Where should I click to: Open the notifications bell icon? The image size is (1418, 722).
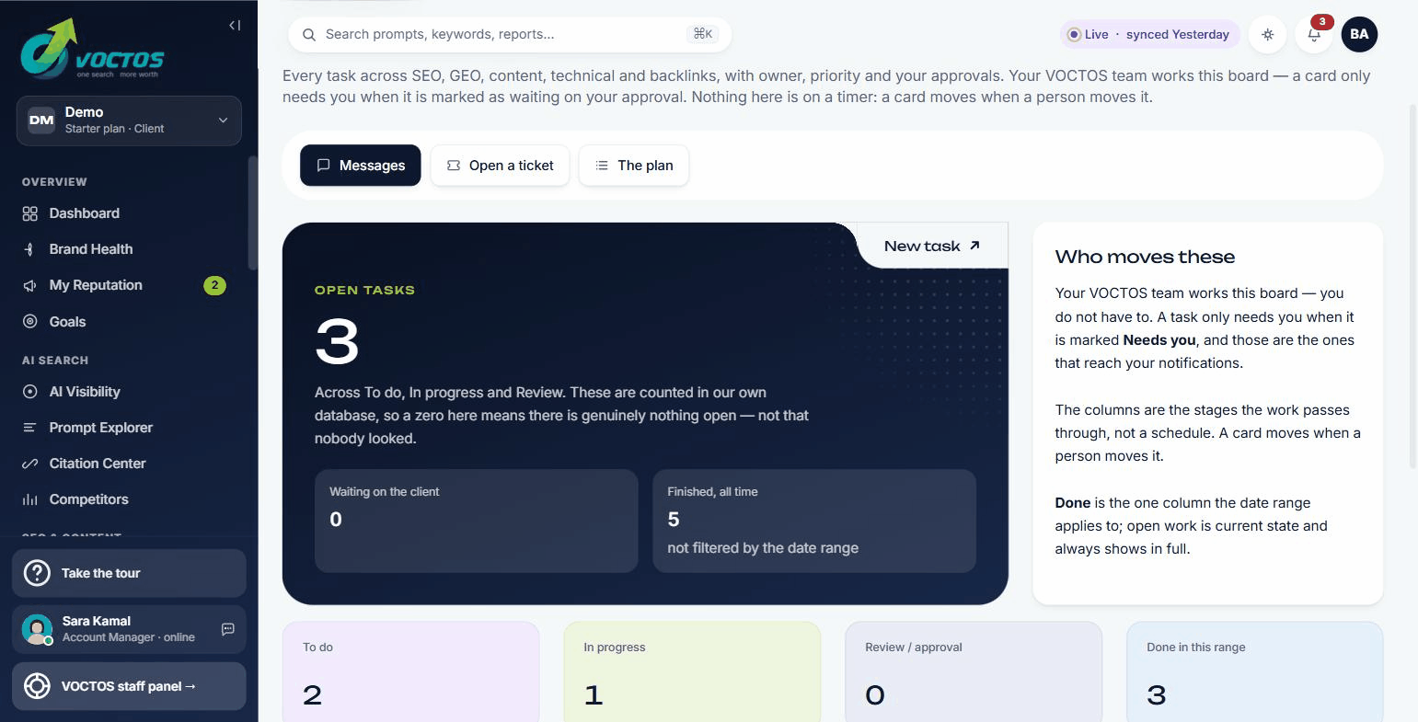point(1314,35)
